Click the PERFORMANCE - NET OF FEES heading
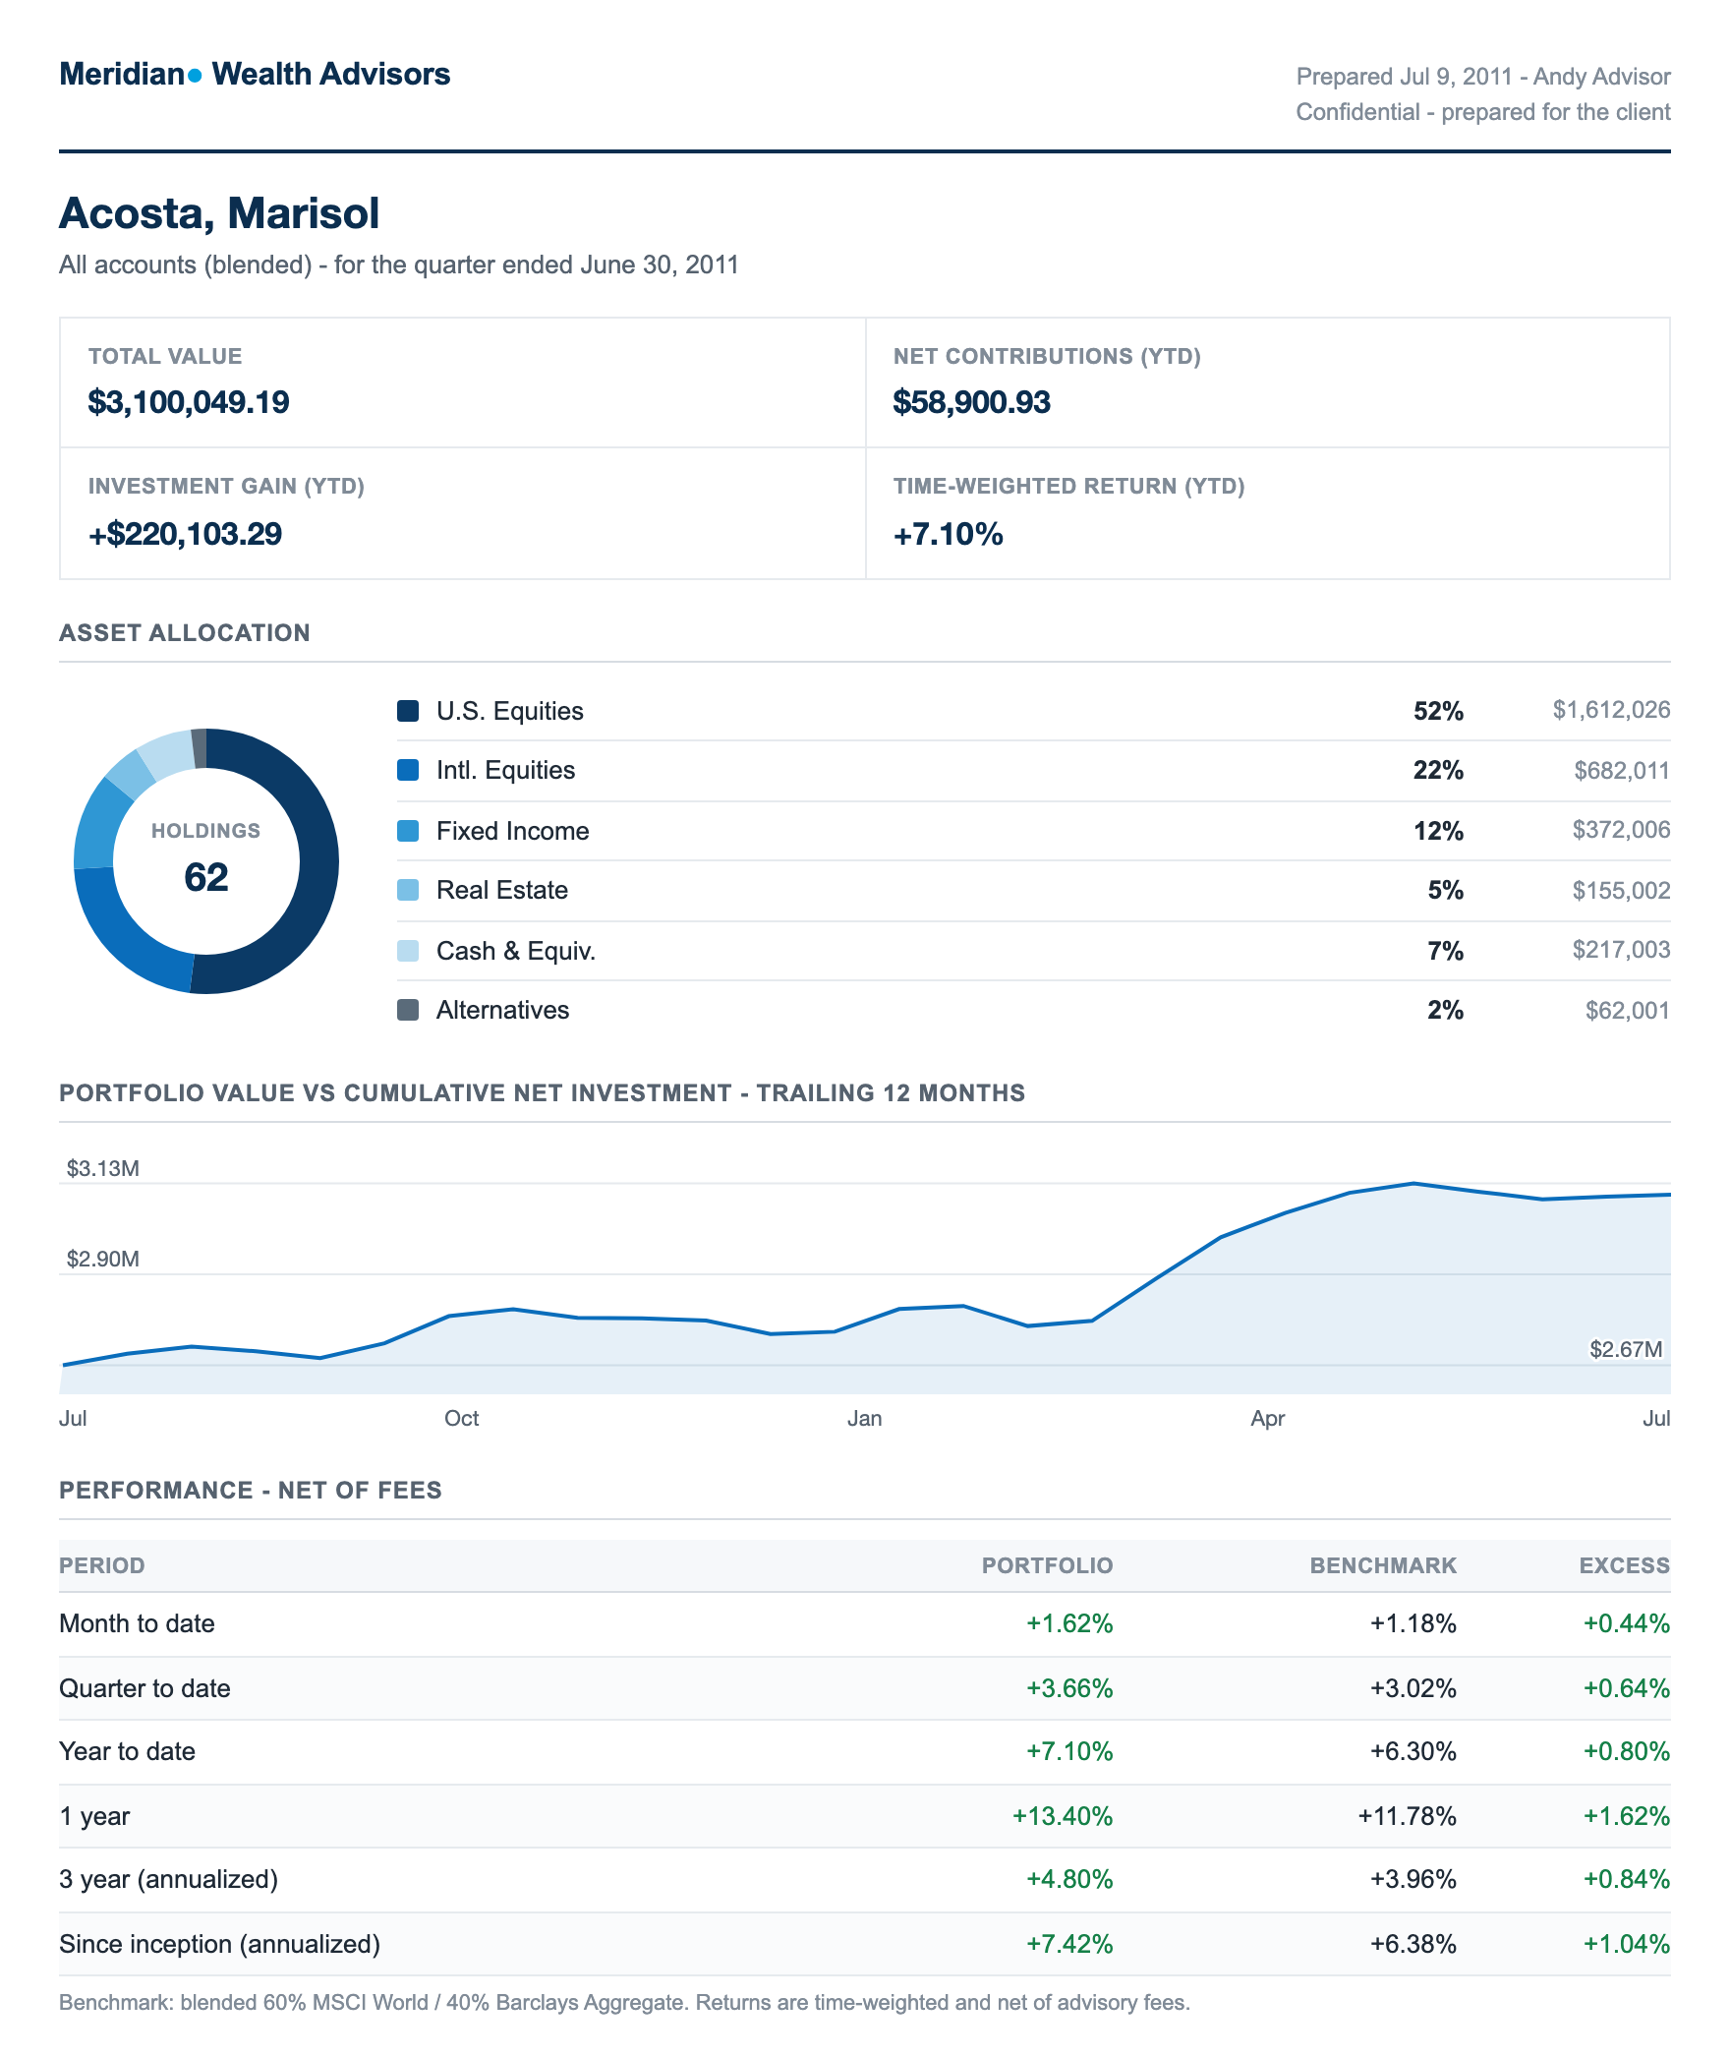The height and width of the screenshot is (2057, 1730). (251, 1490)
